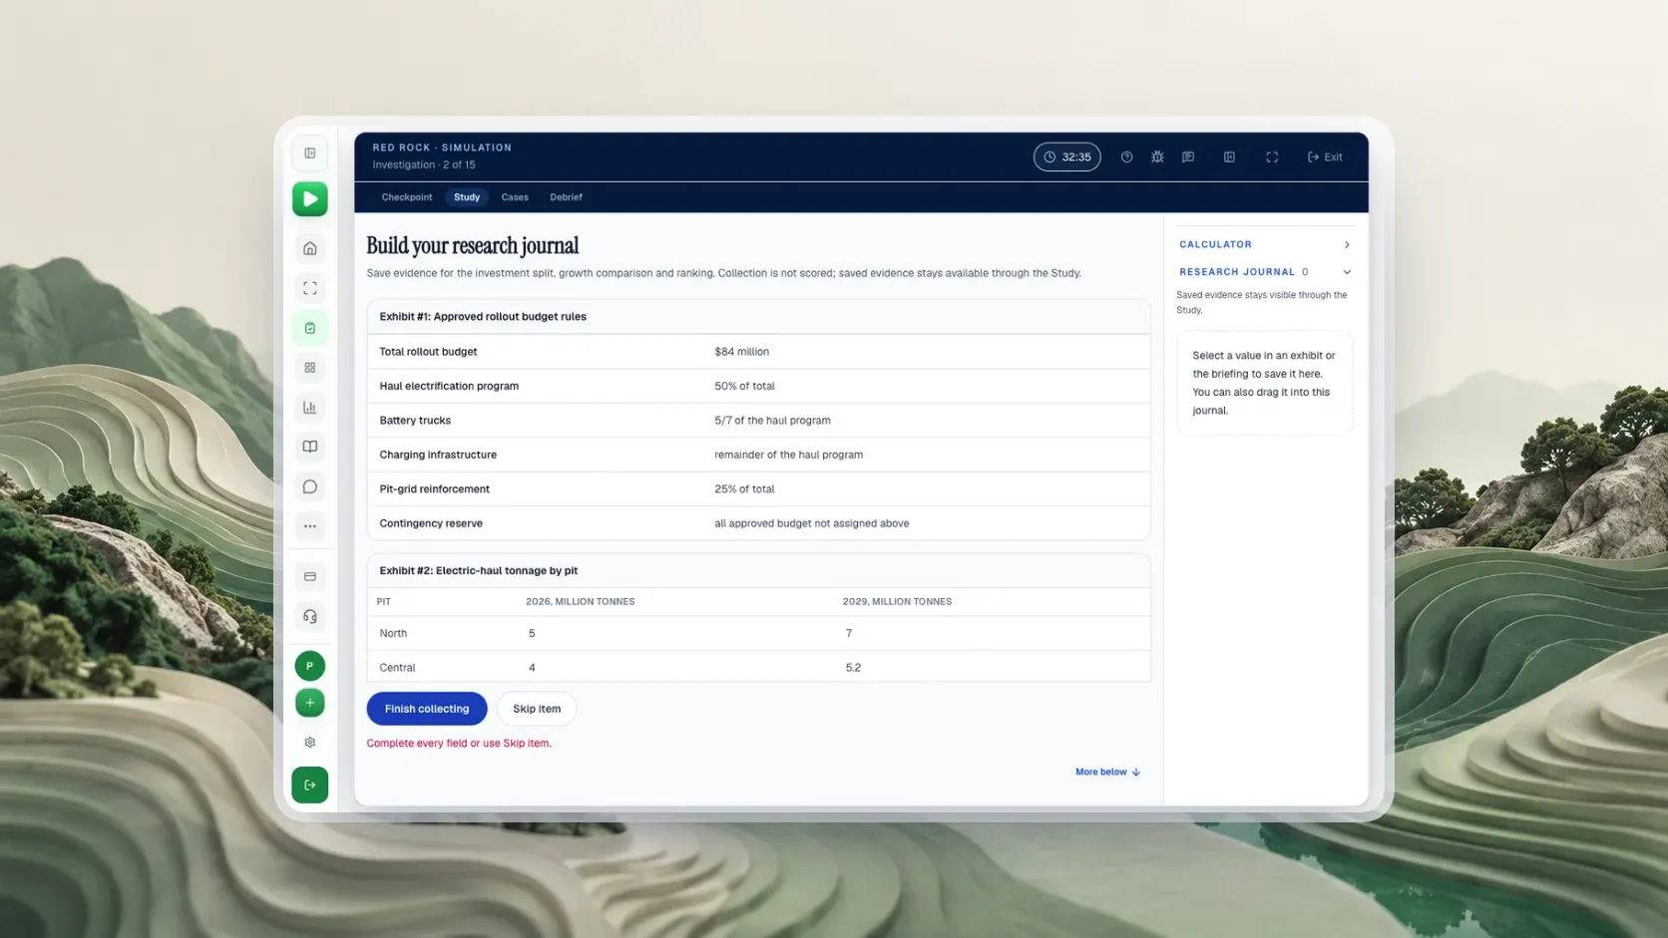Open the open-book icon in sidebar
Viewport: 1668px width, 938px height.
[x=309, y=447]
